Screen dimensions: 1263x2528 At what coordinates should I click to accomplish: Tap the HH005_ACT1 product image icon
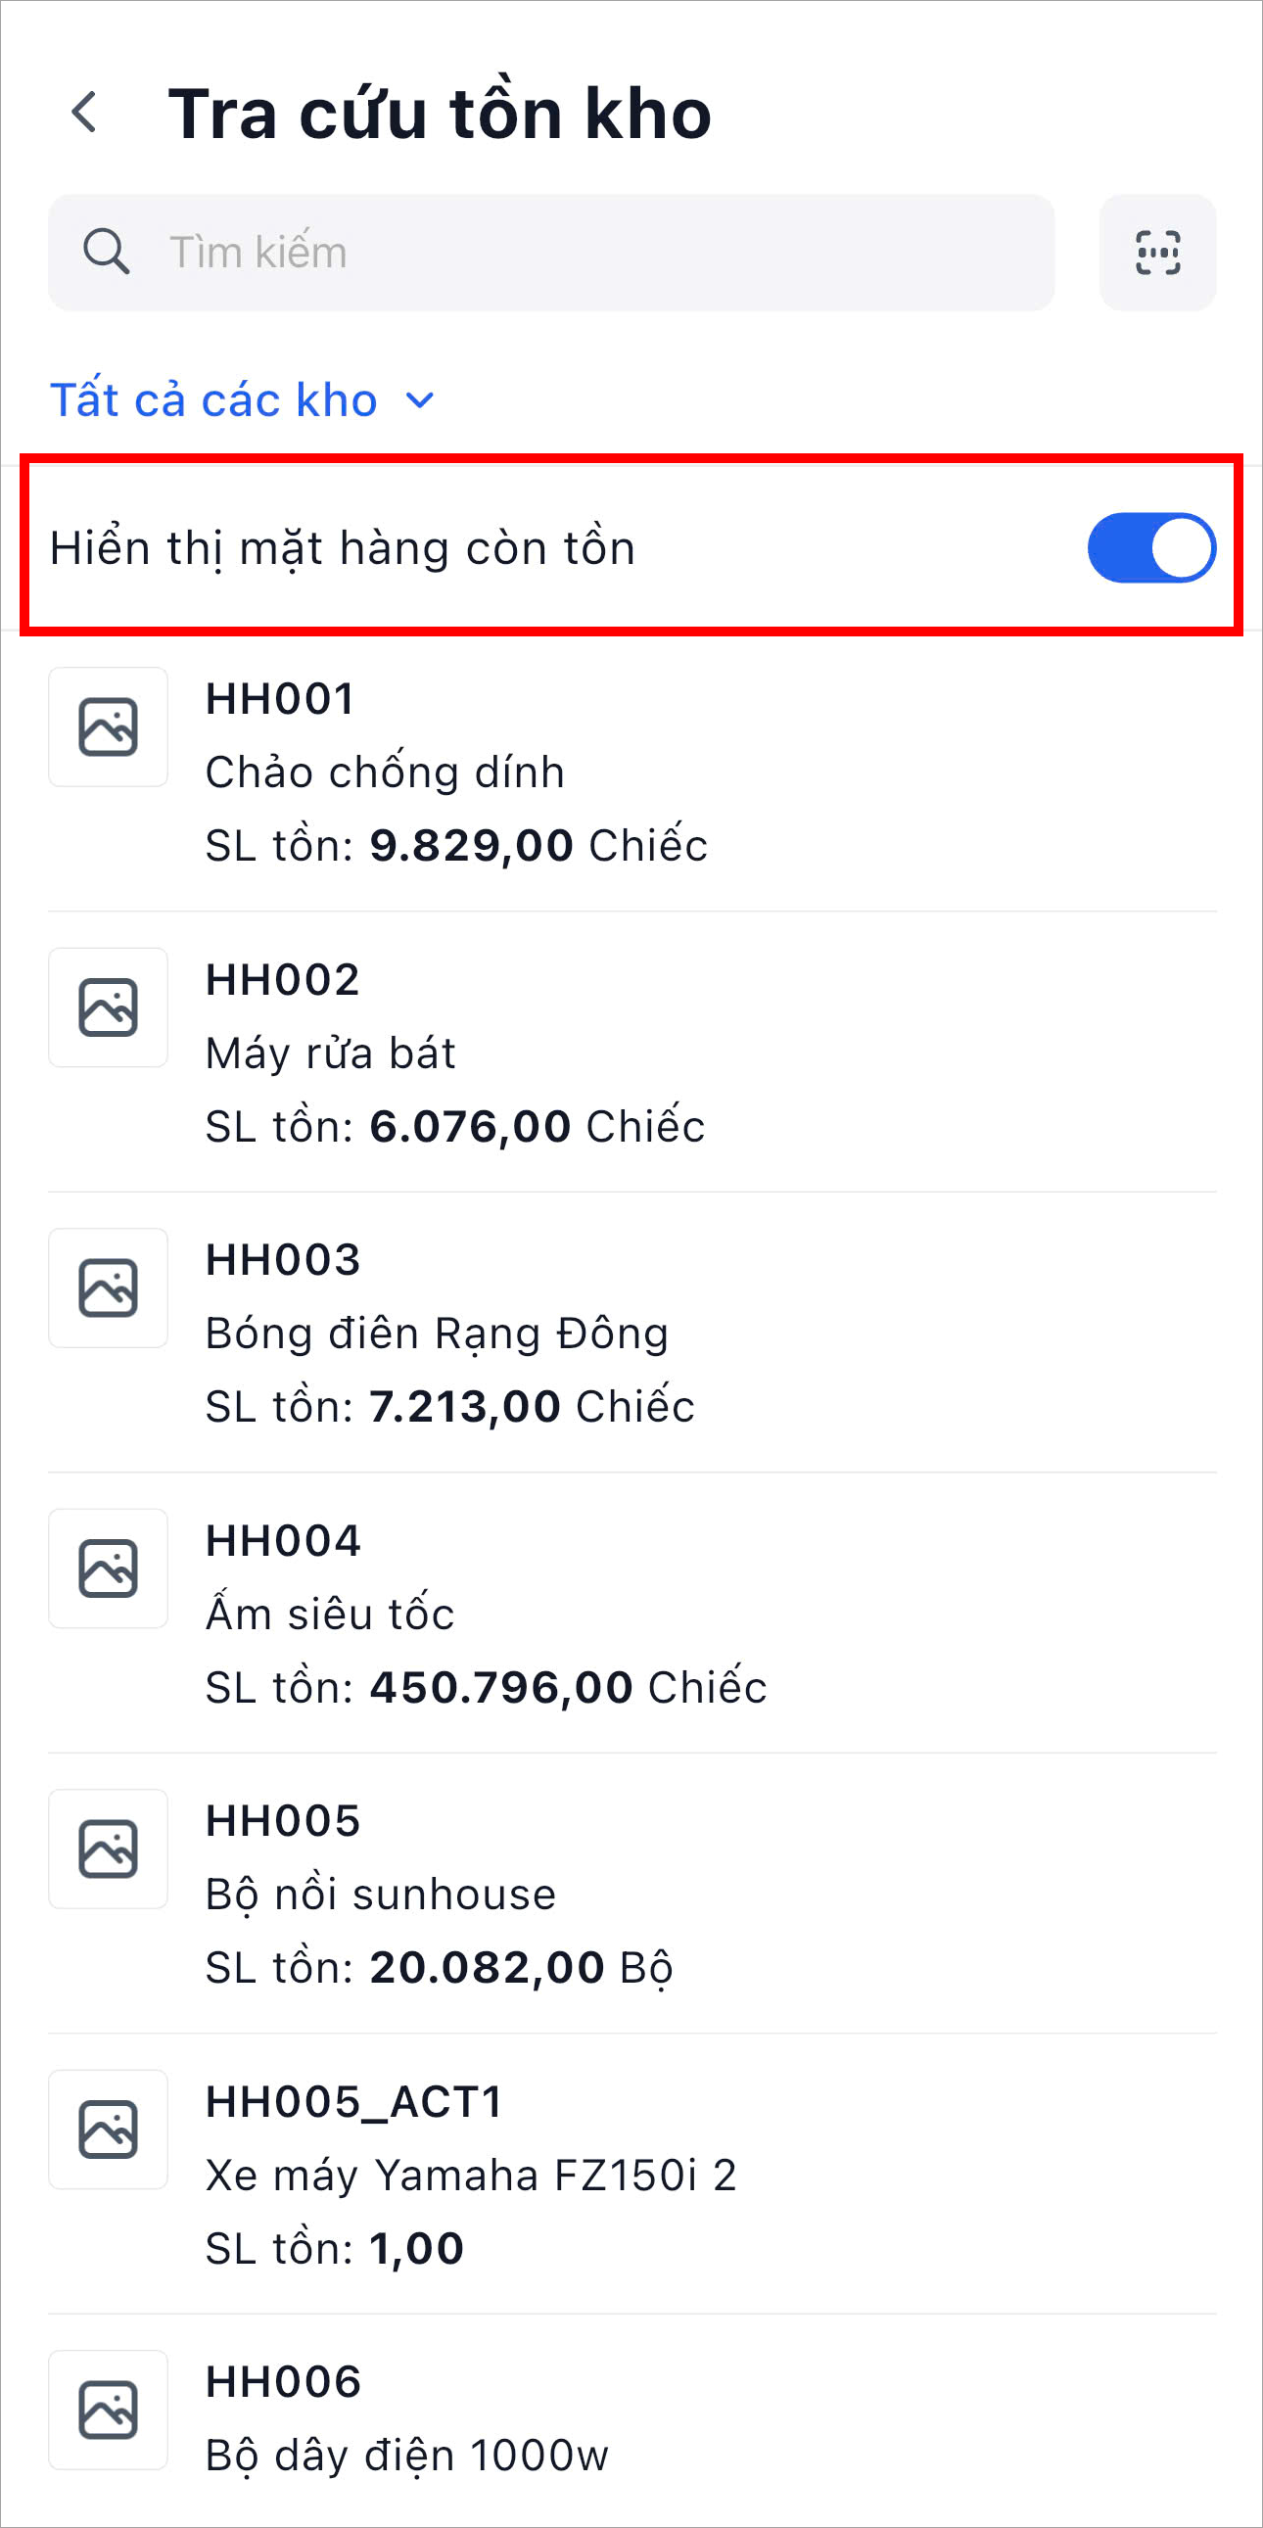[108, 2130]
